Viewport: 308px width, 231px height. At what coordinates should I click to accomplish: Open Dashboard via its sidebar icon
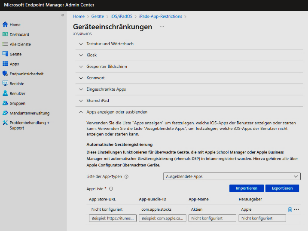(5, 34)
